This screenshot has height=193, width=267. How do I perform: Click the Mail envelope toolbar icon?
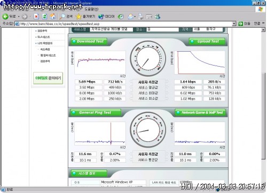tap(131, 17)
